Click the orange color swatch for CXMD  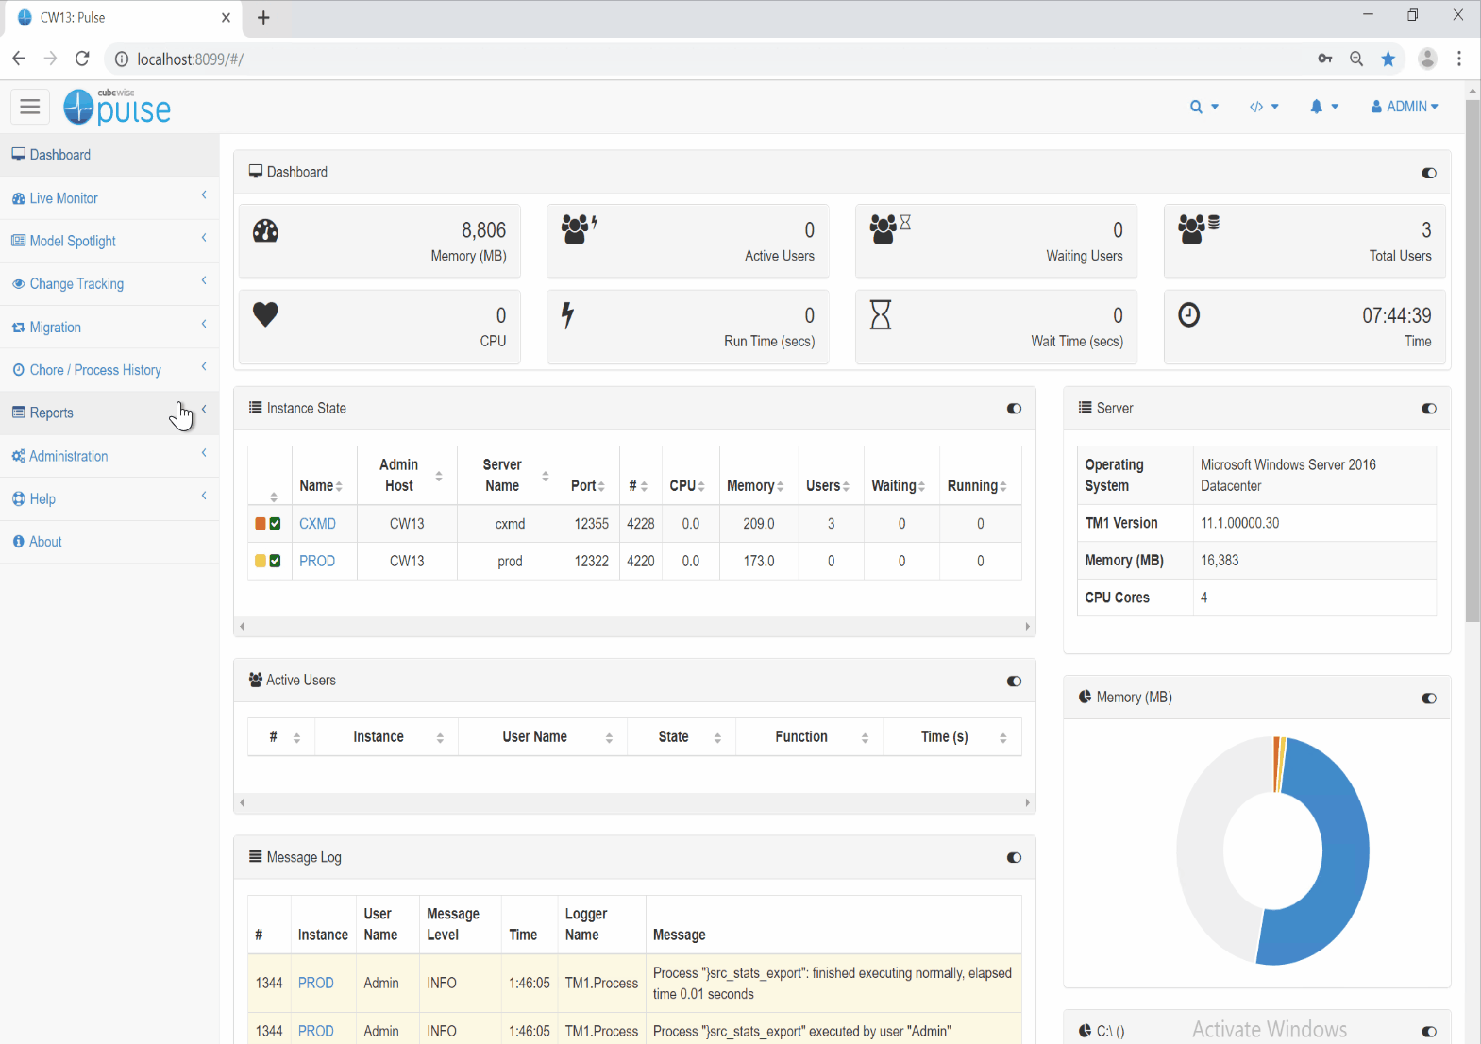point(261,524)
